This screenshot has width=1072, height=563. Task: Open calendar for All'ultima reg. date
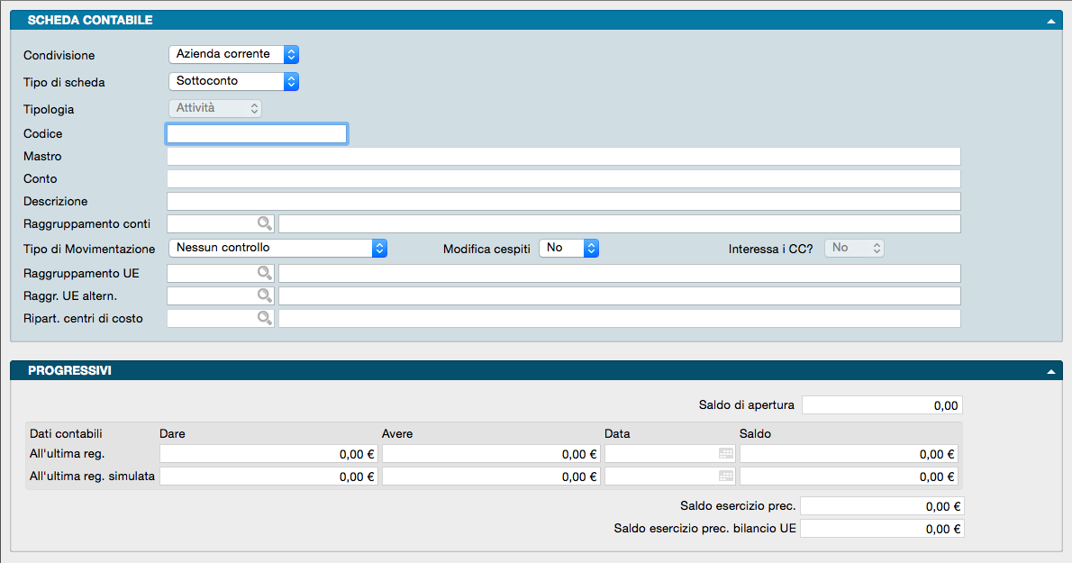tap(725, 454)
